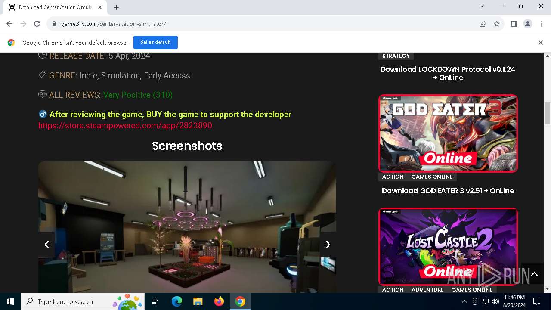Reload the current page
Viewport: 551px width, 310px height.
point(37,24)
